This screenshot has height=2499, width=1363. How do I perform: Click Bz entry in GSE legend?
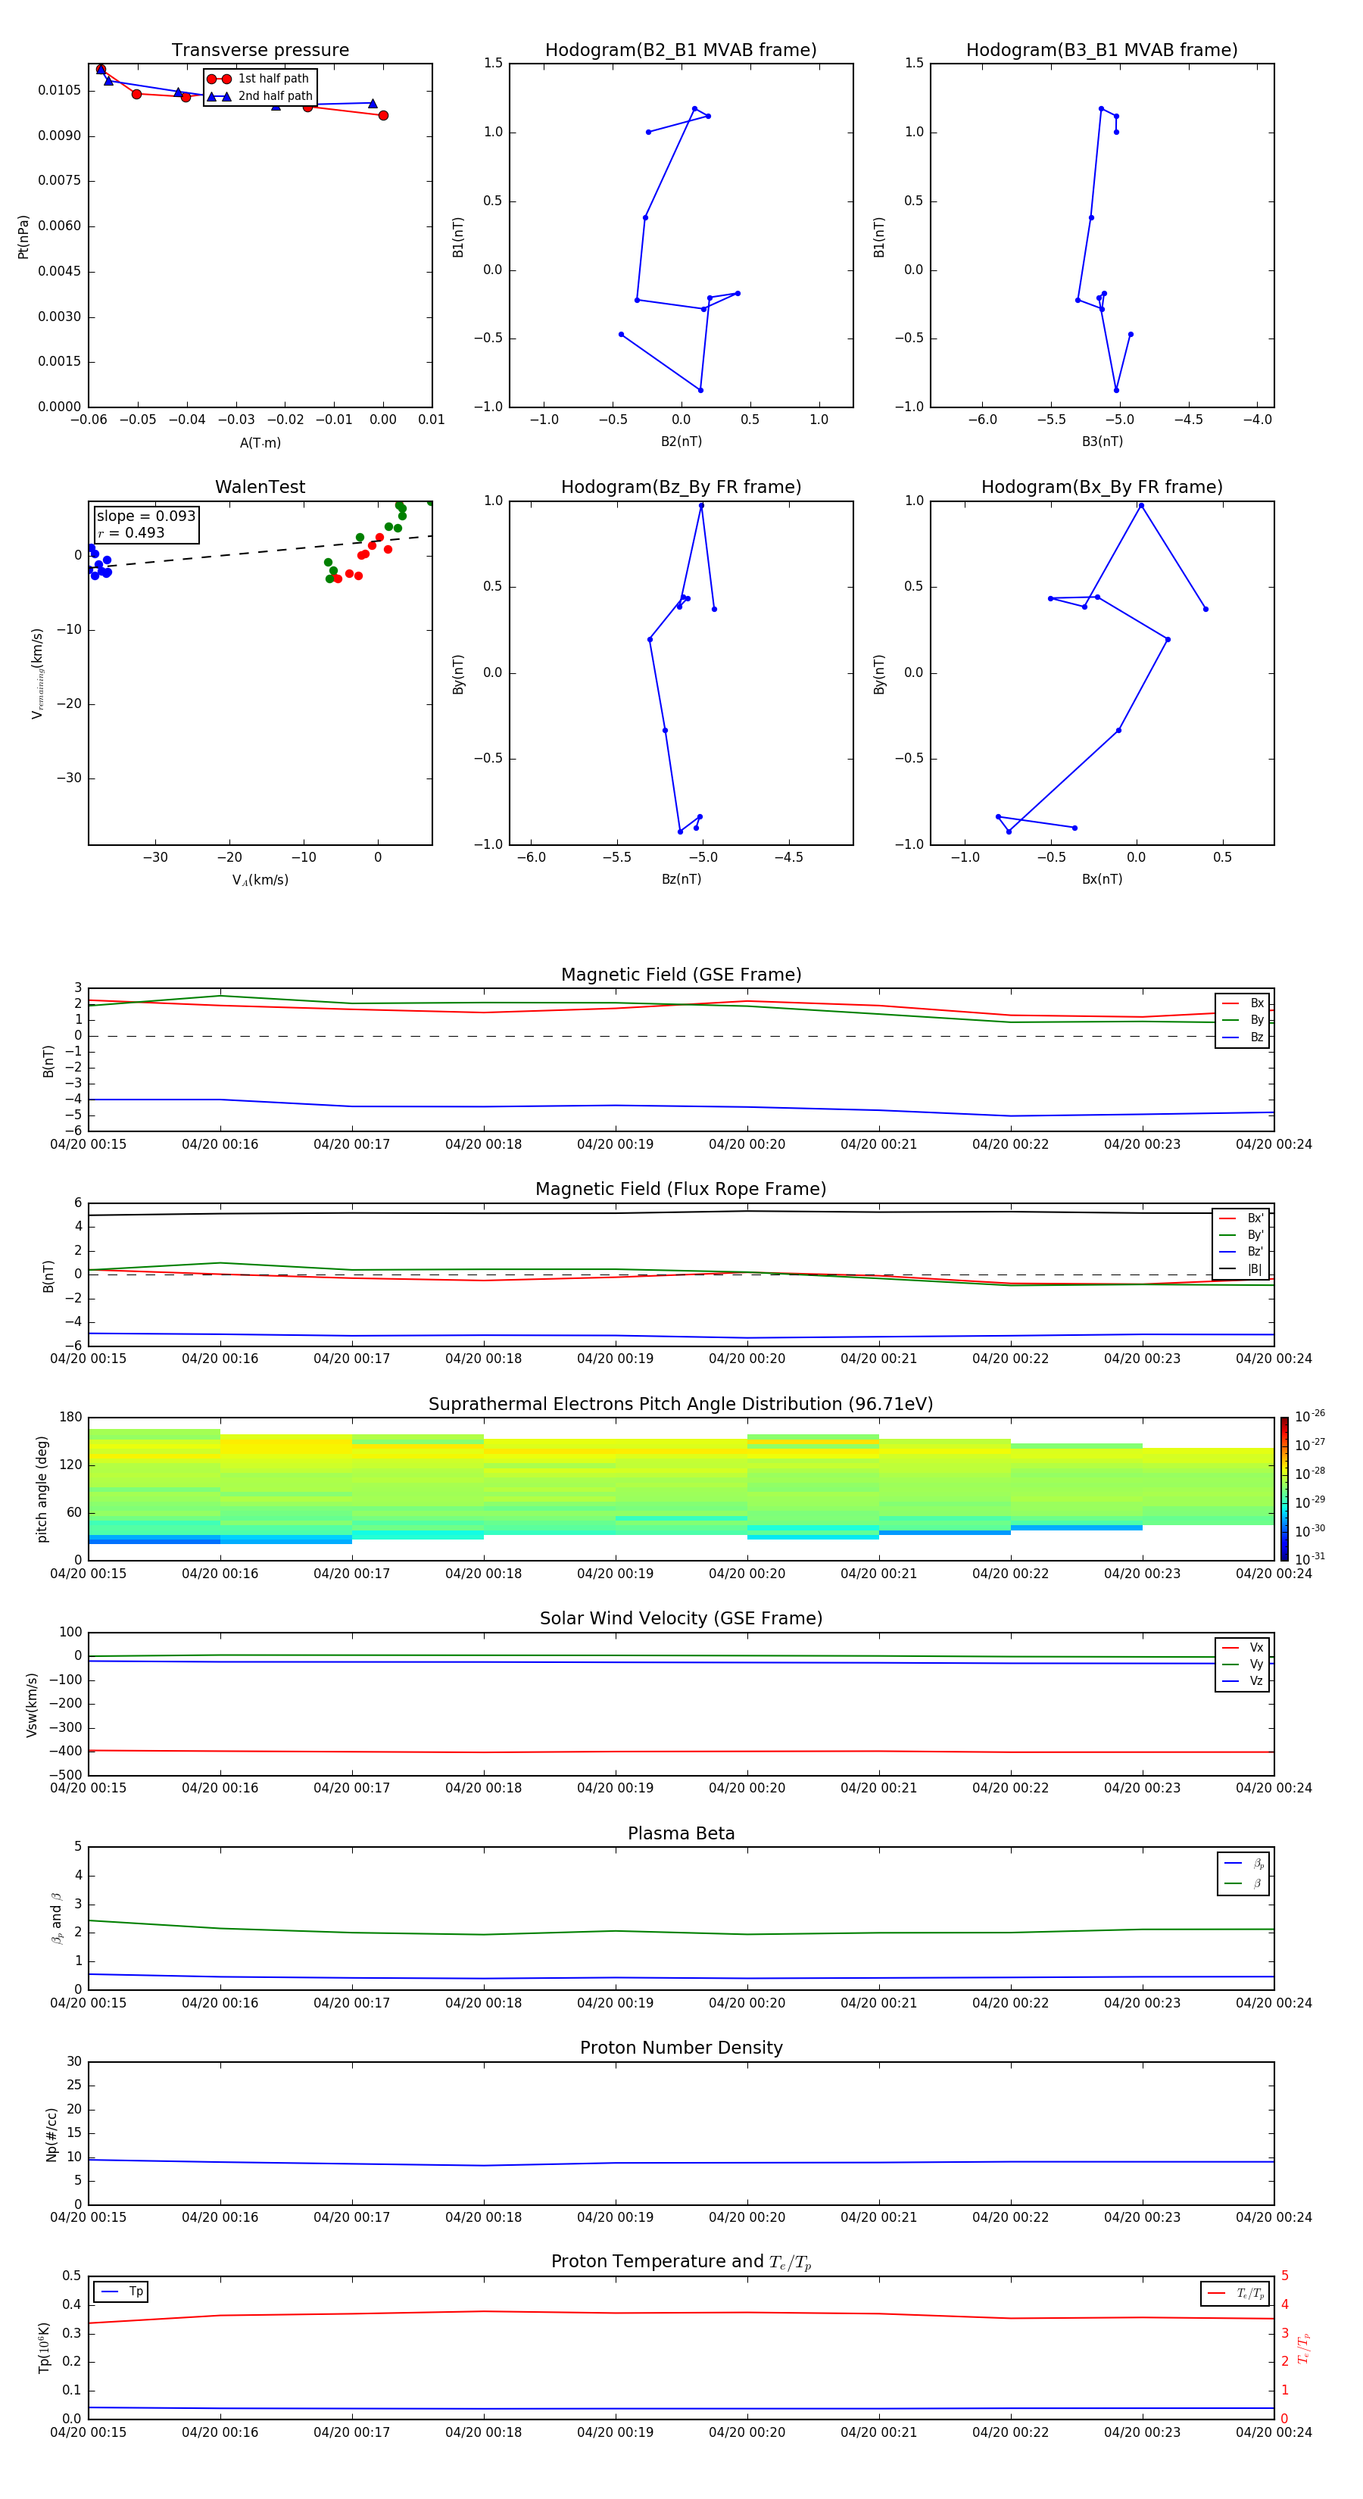pyautogui.click(x=1243, y=1037)
